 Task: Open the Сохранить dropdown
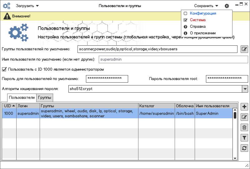coord(206,6)
